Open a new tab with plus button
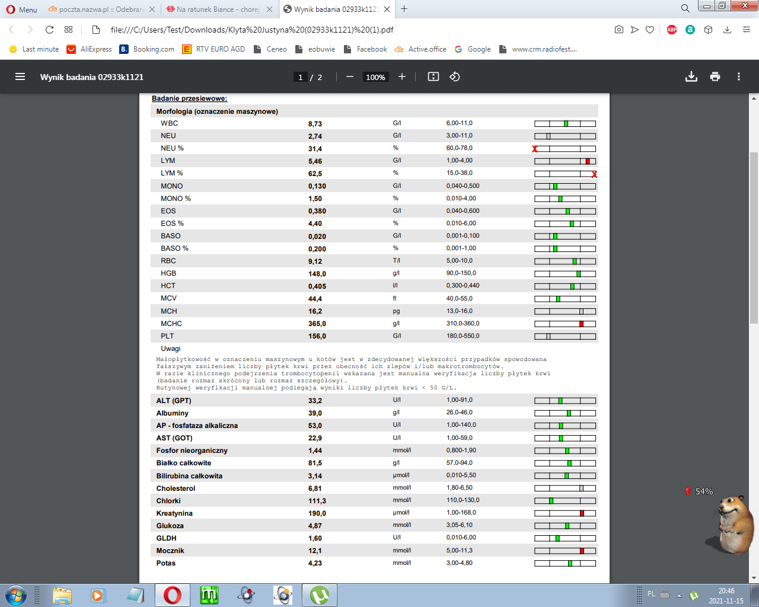The width and height of the screenshot is (759, 607). click(x=404, y=9)
